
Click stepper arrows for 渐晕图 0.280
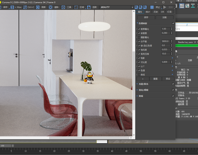tap(171, 33)
